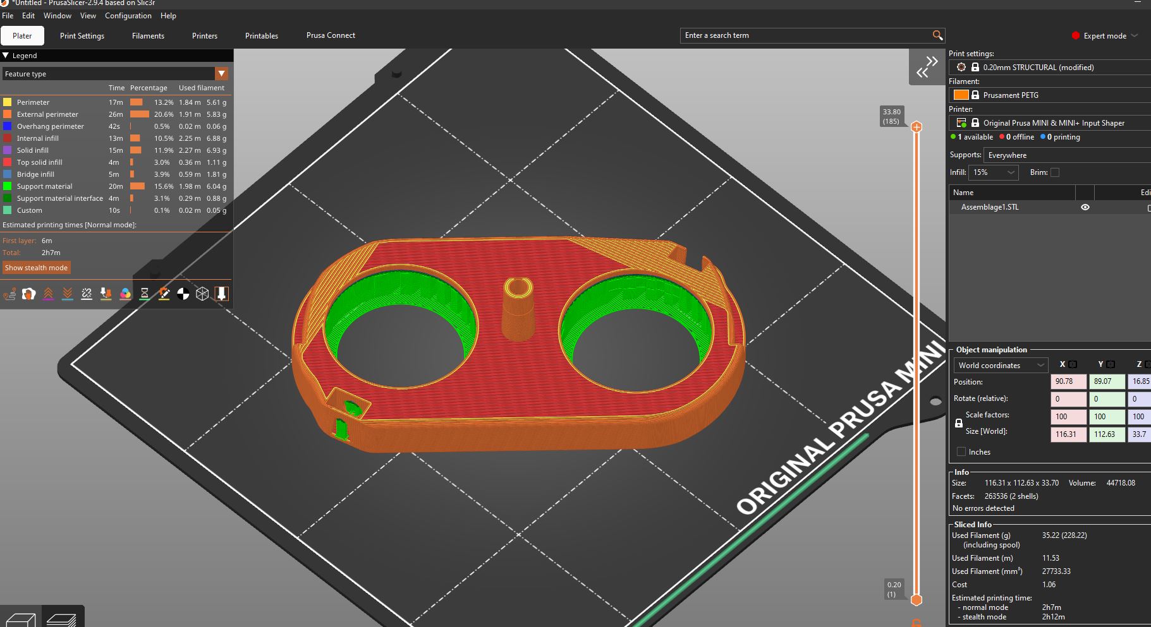Toggle tool marker nozzle icon
Screen dimensions: 1151x627
(221, 294)
